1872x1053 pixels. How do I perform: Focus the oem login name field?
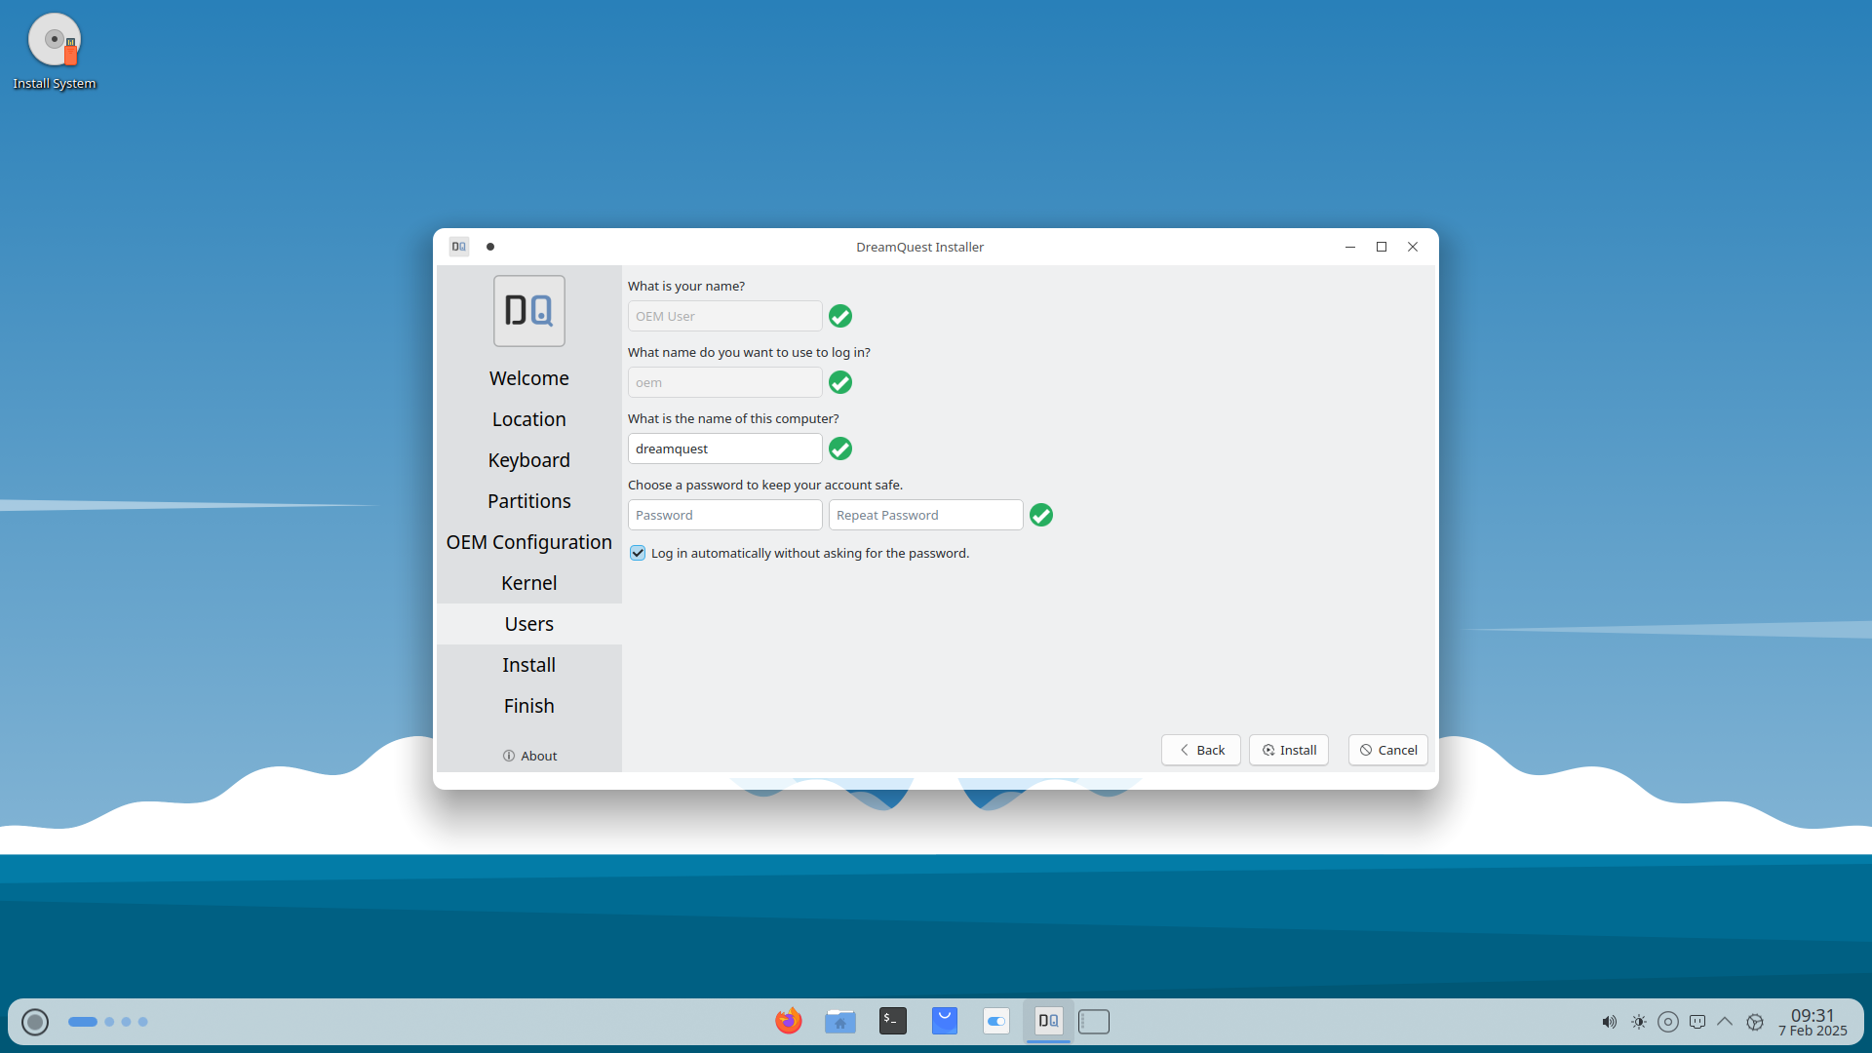tap(725, 382)
